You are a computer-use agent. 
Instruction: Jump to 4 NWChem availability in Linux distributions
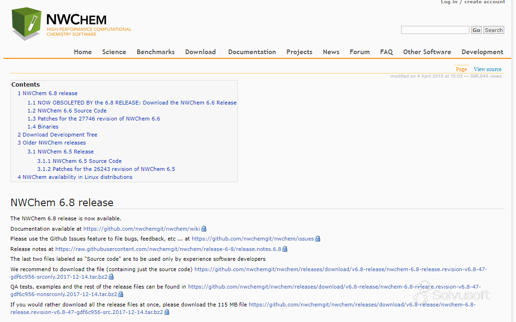75,177
